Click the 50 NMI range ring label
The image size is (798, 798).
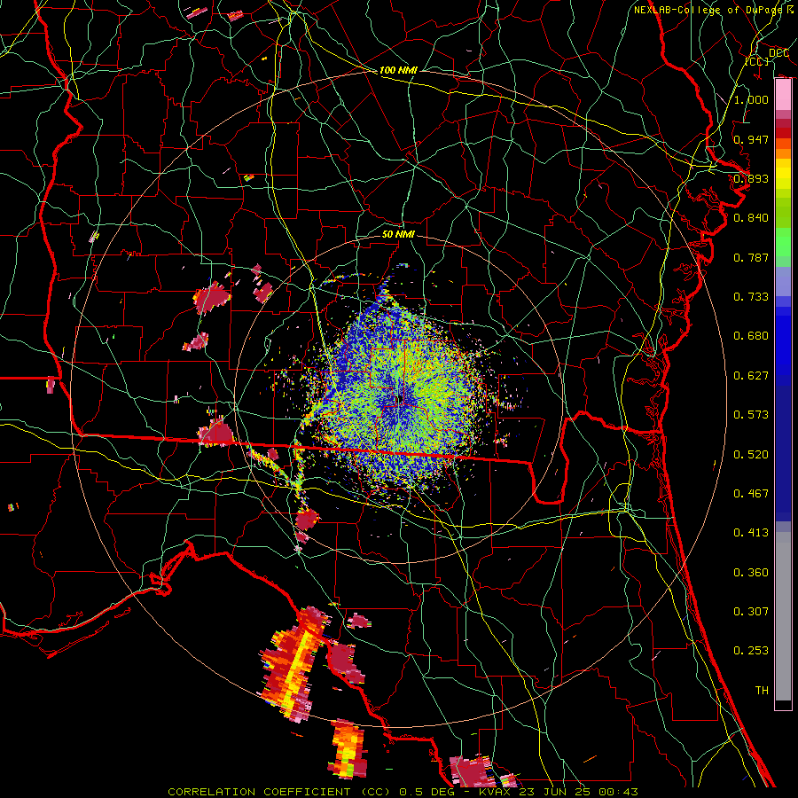pyautogui.click(x=398, y=234)
